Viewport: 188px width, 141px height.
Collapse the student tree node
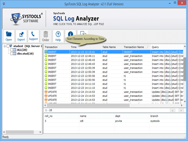tap(5, 46)
